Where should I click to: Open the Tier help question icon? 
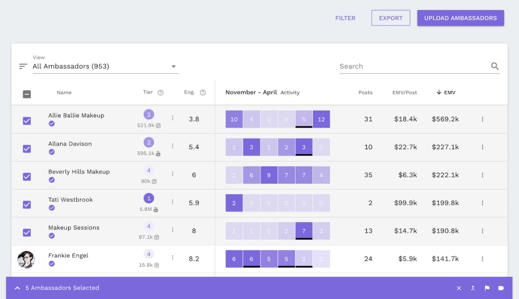(161, 92)
